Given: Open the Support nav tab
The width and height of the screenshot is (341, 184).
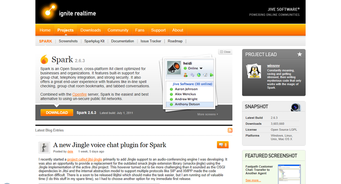Looking at the screenshot, I should click(x=158, y=30).
